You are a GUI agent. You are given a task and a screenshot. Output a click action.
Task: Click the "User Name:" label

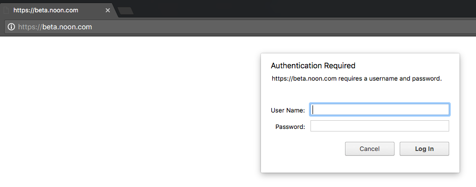tap(288, 110)
